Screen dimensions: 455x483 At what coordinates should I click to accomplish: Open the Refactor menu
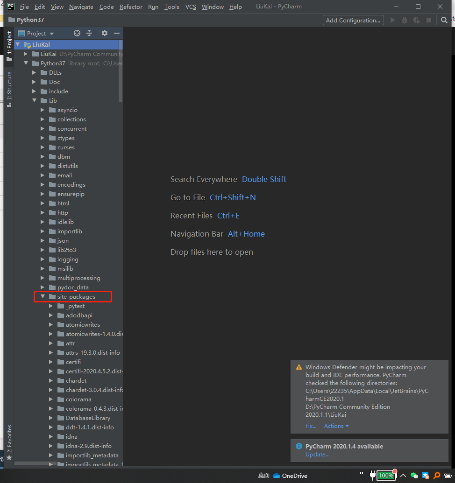pos(131,7)
